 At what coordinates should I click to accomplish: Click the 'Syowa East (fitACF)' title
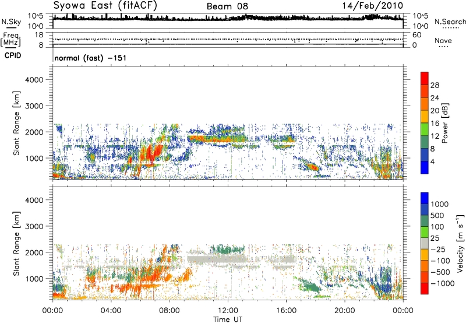click(x=105, y=5)
